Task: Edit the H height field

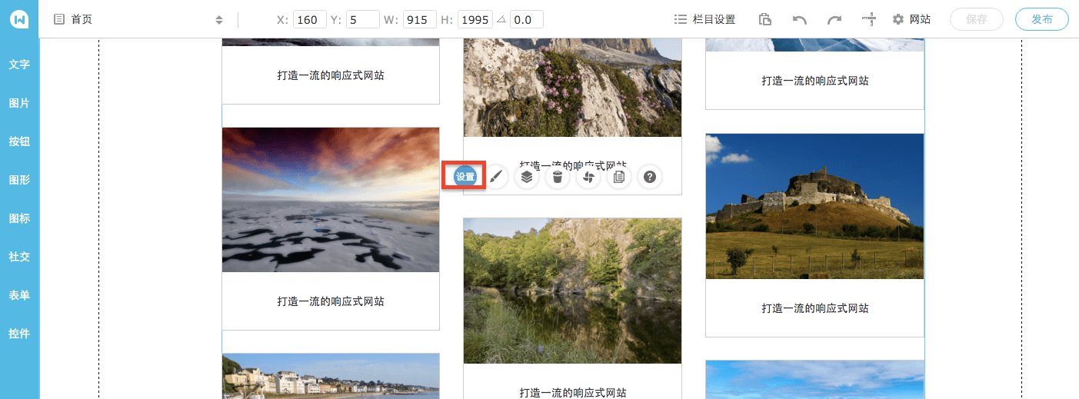Action: tap(475, 20)
